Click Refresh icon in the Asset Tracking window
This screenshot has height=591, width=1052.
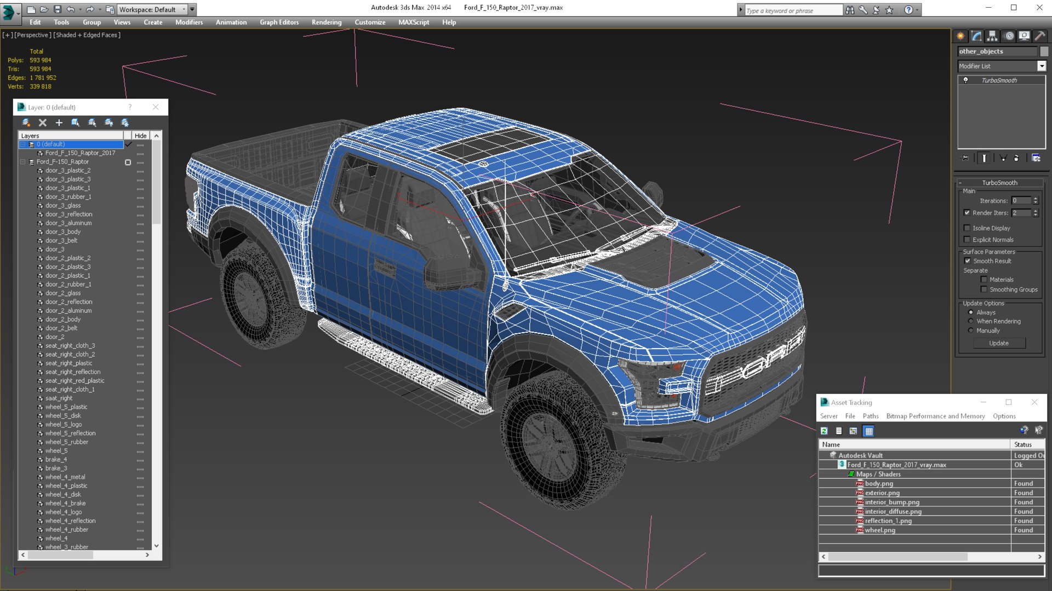coord(824,431)
